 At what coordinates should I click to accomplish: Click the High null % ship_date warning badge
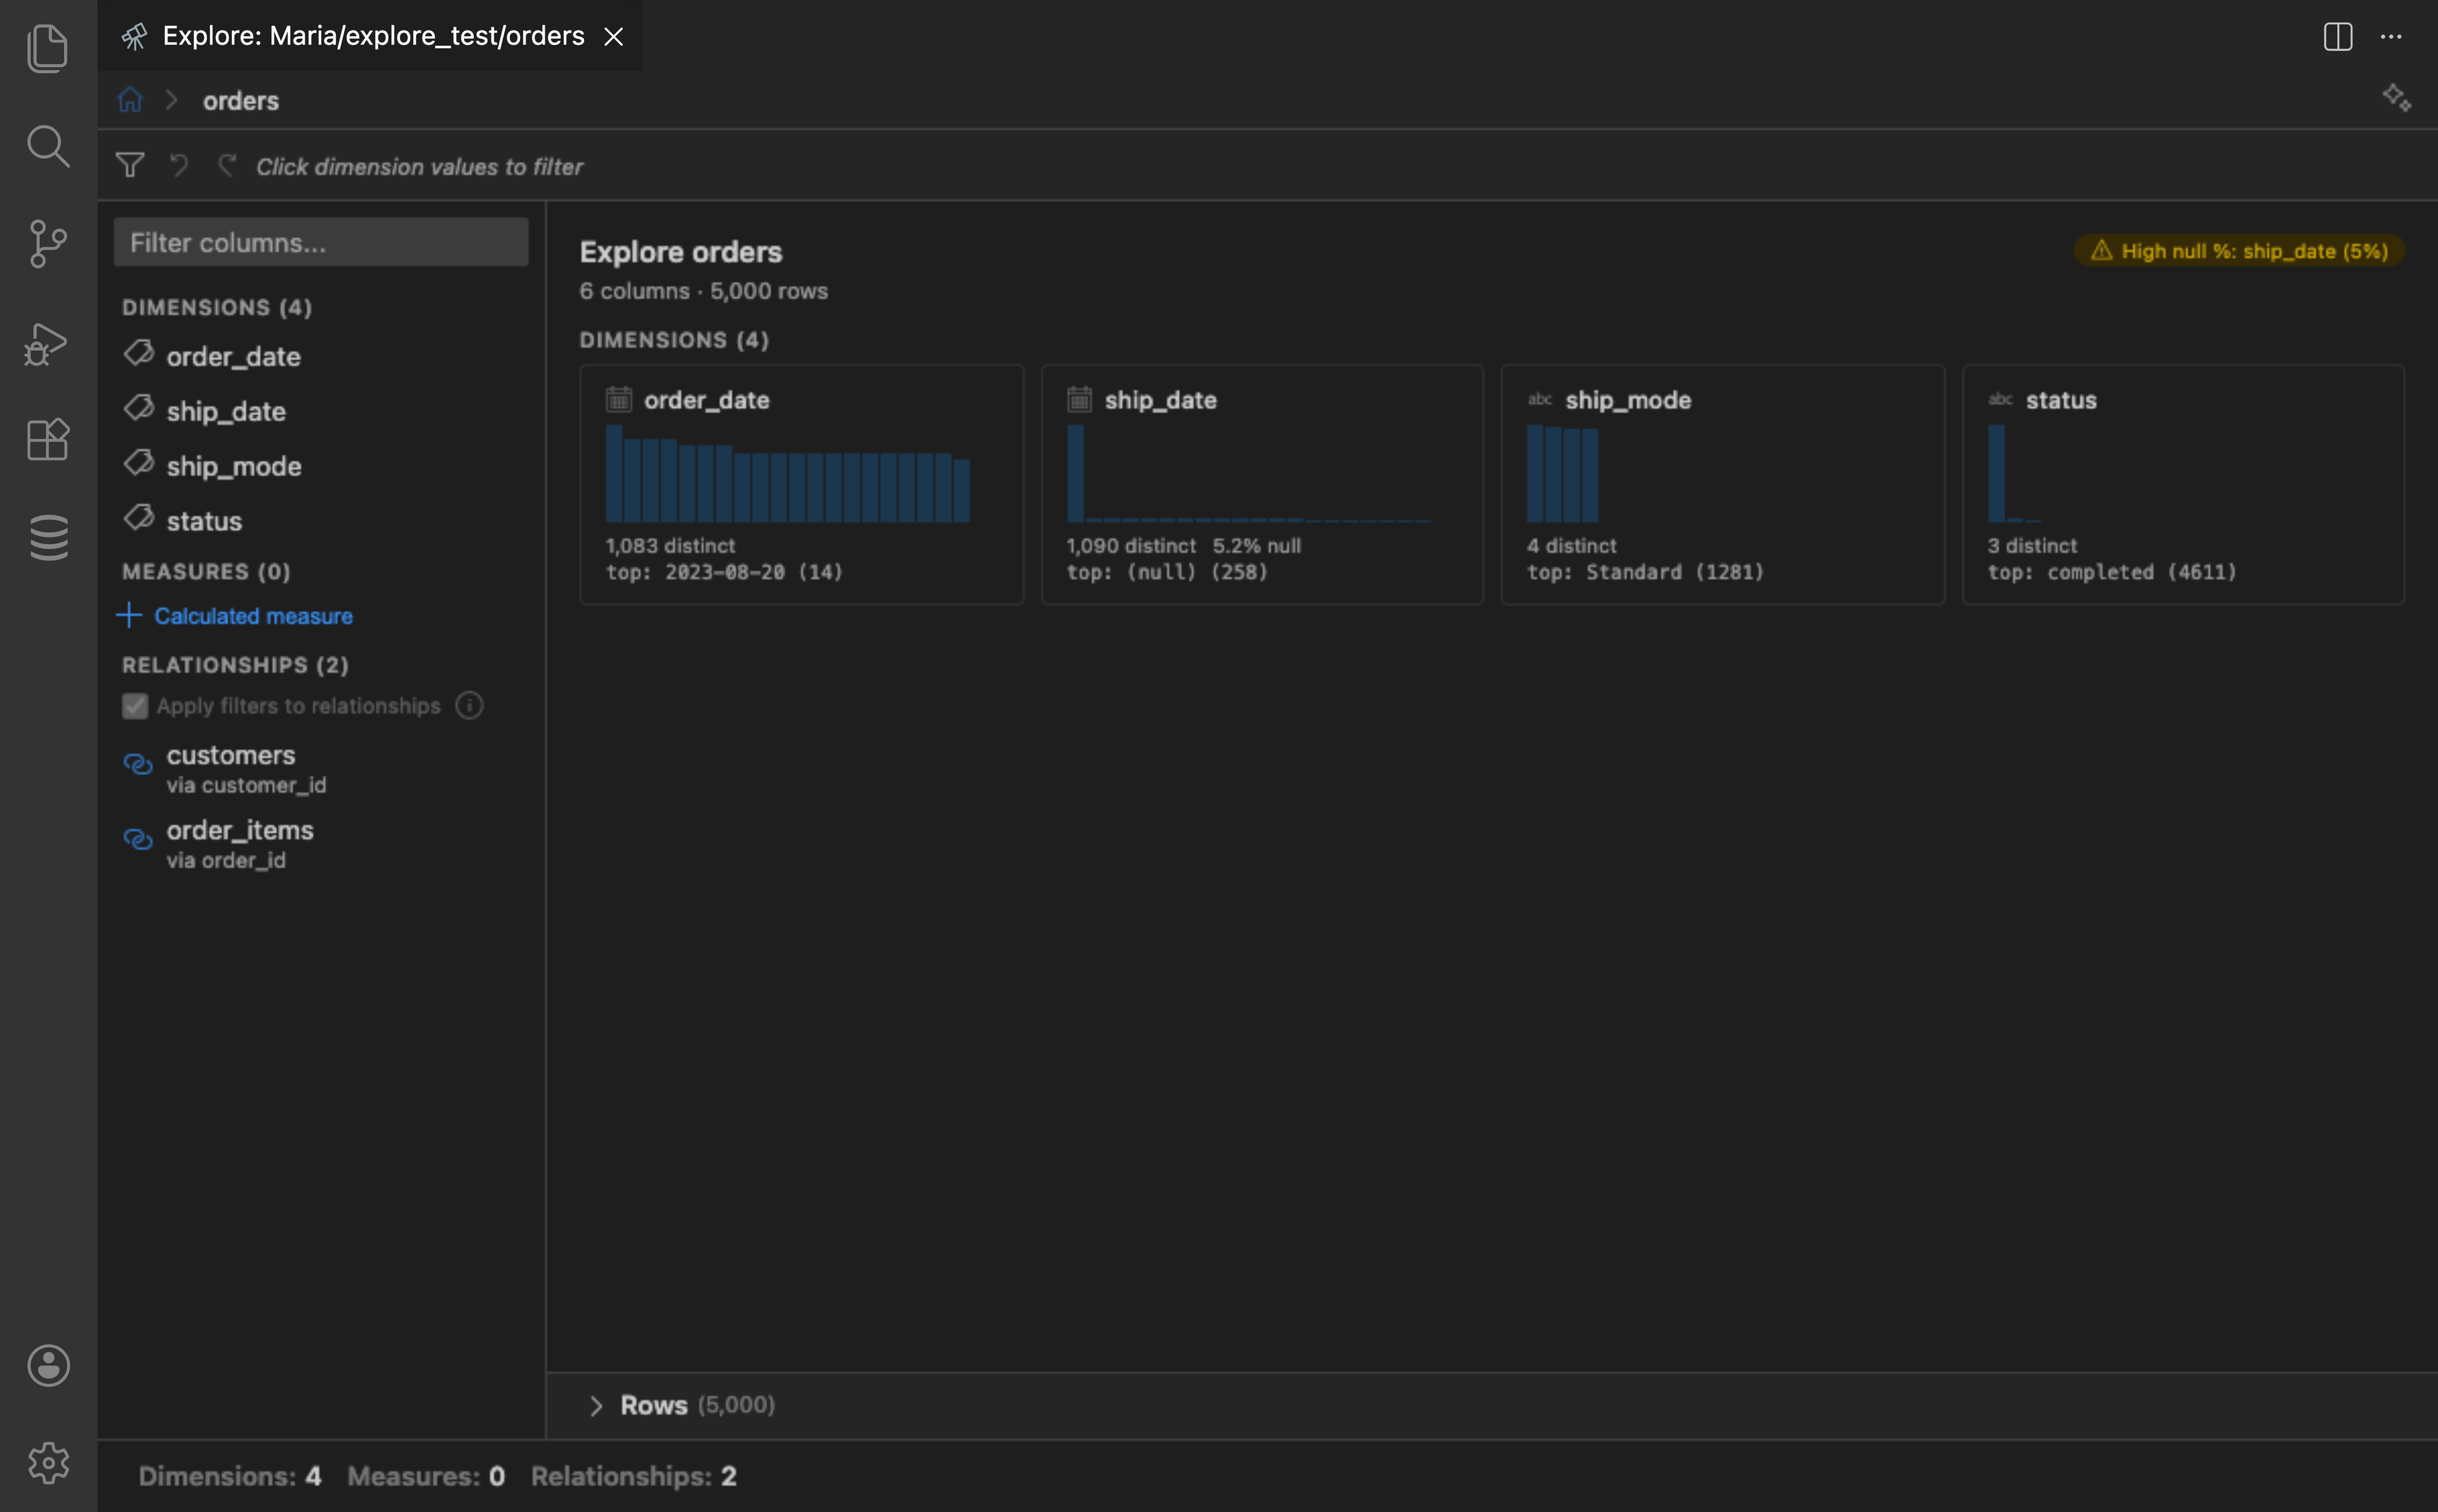click(2237, 251)
